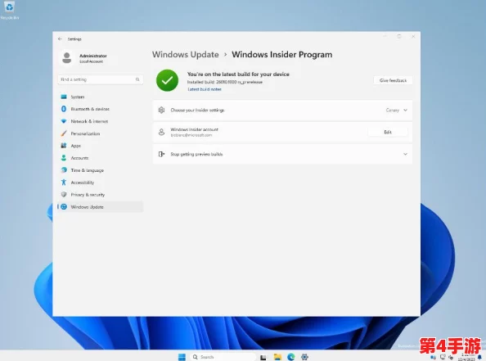Image resolution: width=486 pixels, height=361 pixels.
Task: Open Settings gear icon on the taskbar
Action: (304, 357)
